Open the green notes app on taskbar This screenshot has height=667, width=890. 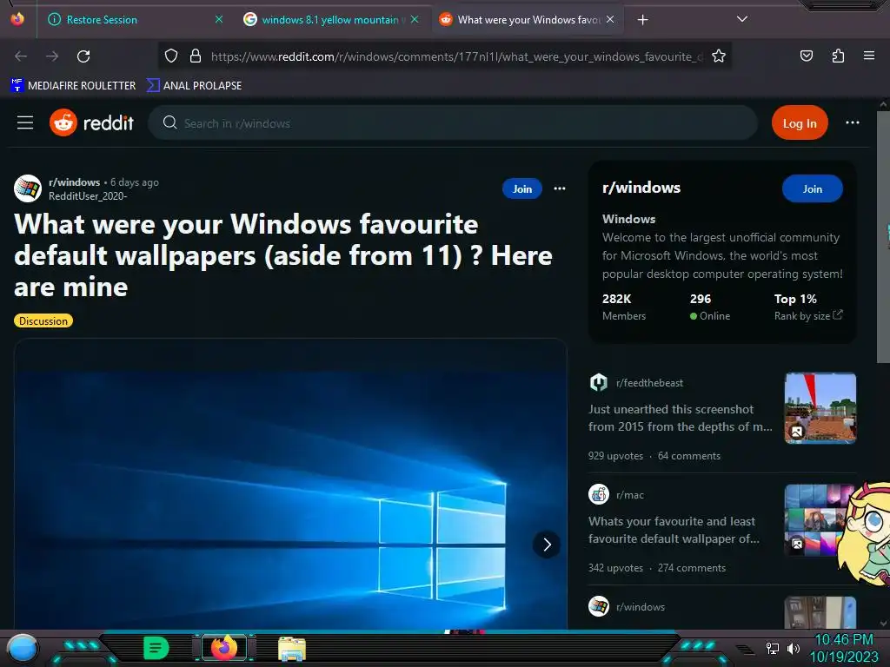click(x=156, y=648)
